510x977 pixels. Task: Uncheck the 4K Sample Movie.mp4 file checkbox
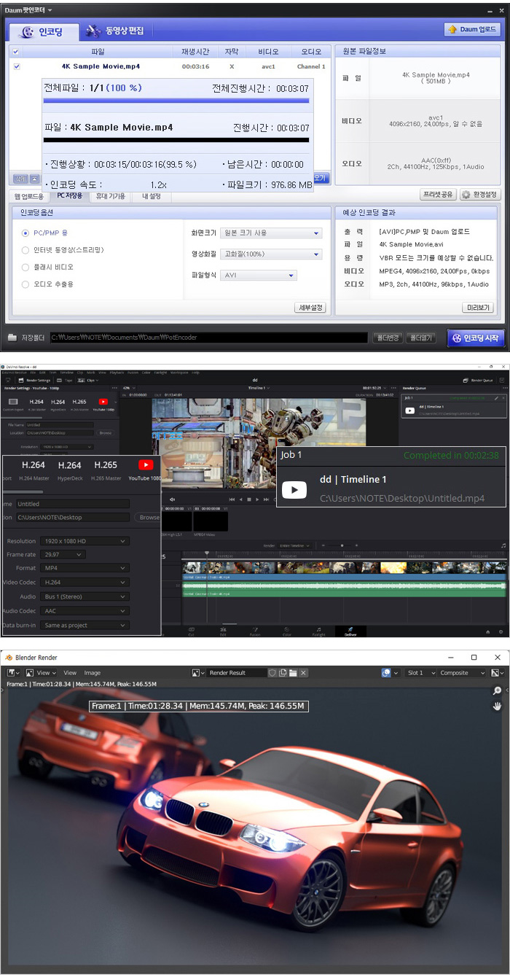tap(17, 66)
